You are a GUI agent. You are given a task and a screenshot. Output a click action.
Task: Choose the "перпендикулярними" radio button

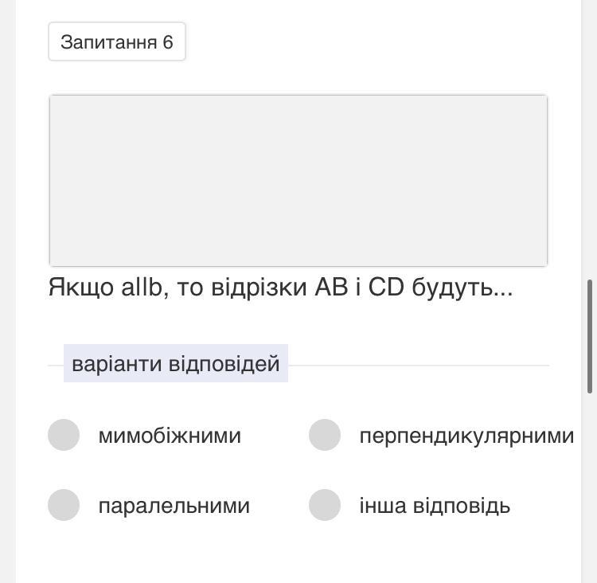tap(325, 435)
